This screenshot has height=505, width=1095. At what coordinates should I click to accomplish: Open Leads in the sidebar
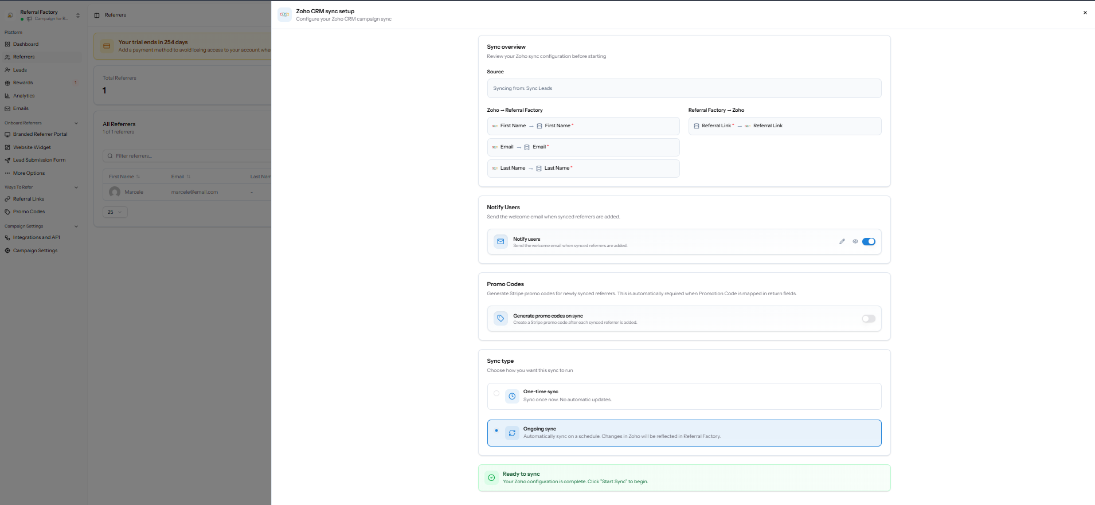tap(20, 70)
